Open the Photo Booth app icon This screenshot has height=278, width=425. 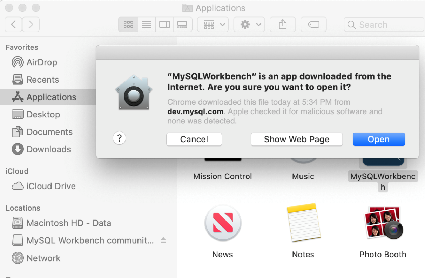[x=383, y=224]
